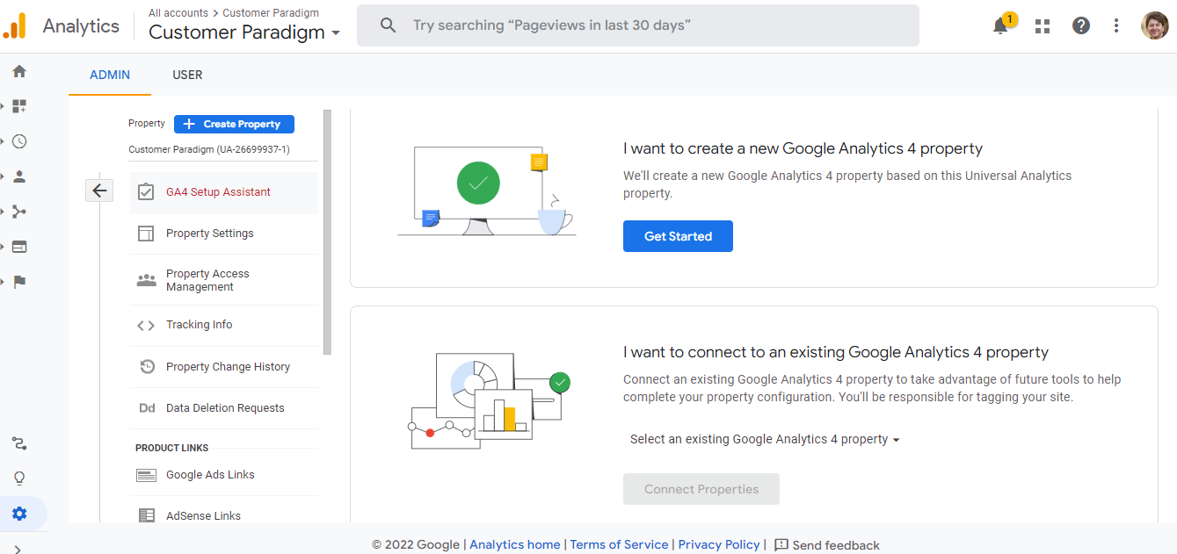Viewport: 1177px width, 554px height.
Task: Open the existing Google Analytics 4 property dropdown
Action: tap(764, 439)
